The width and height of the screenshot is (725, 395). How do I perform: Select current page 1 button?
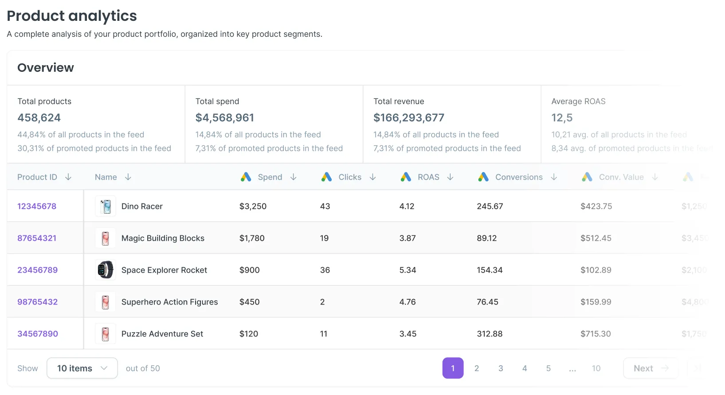[x=453, y=368]
